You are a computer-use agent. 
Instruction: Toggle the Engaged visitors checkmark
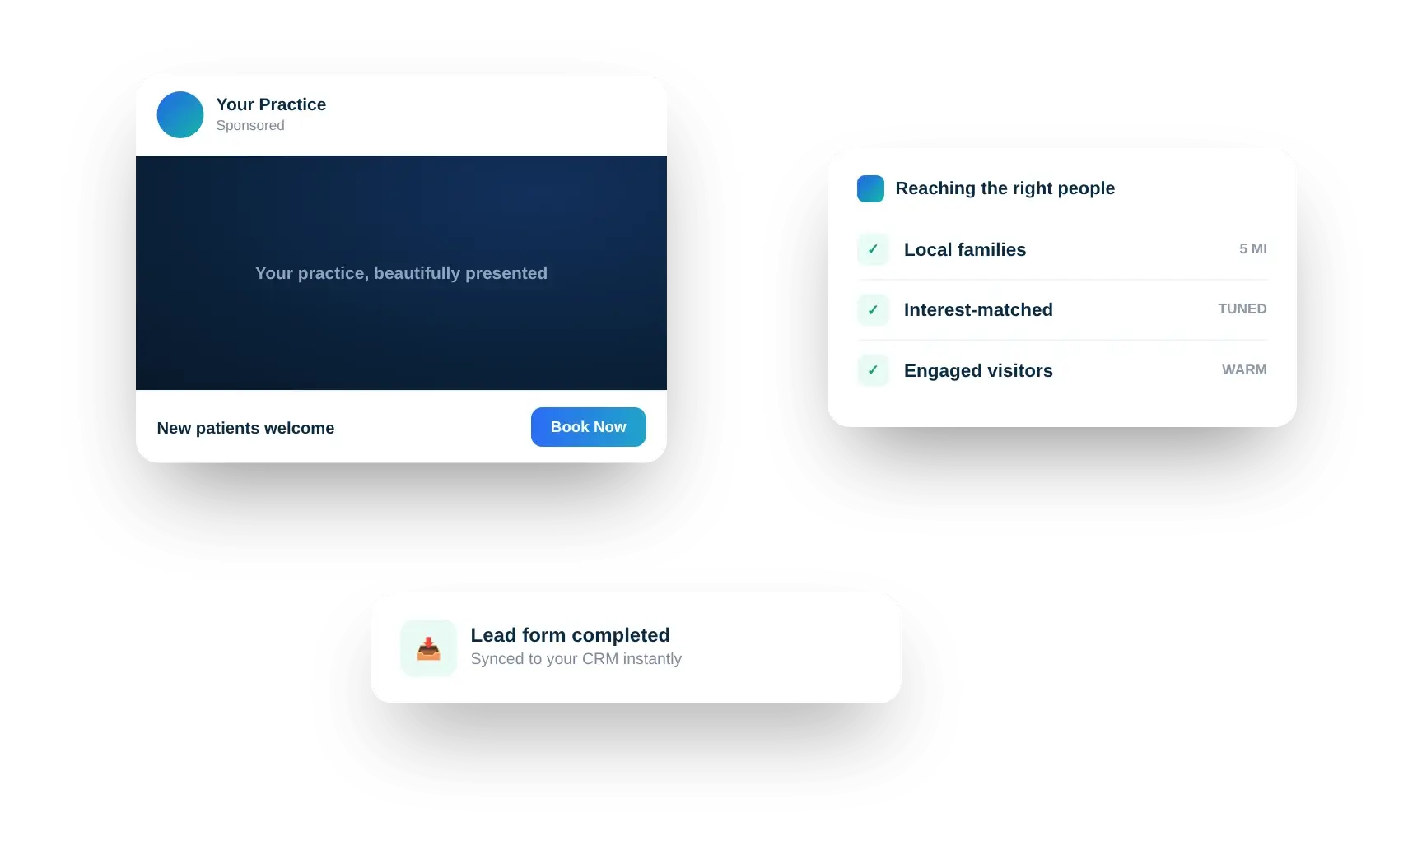coord(873,370)
